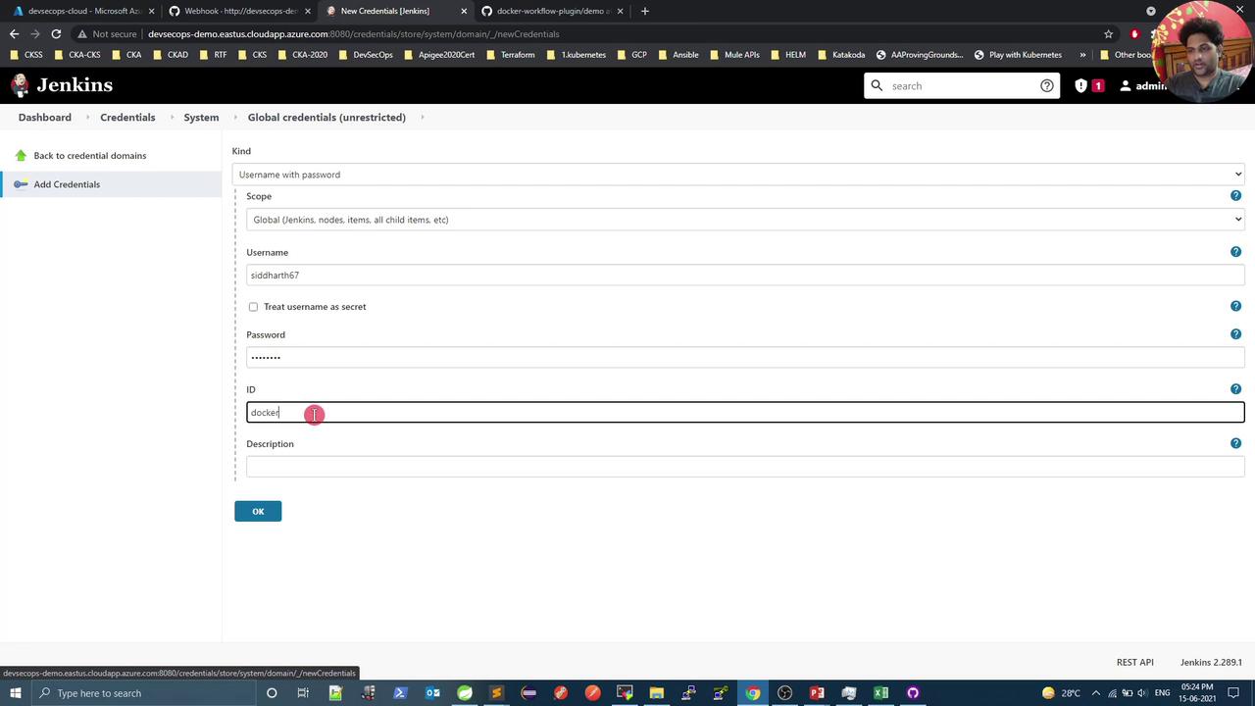Click the help icon for ID
Screen dimensions: 1255x706
pos(1235,389)
